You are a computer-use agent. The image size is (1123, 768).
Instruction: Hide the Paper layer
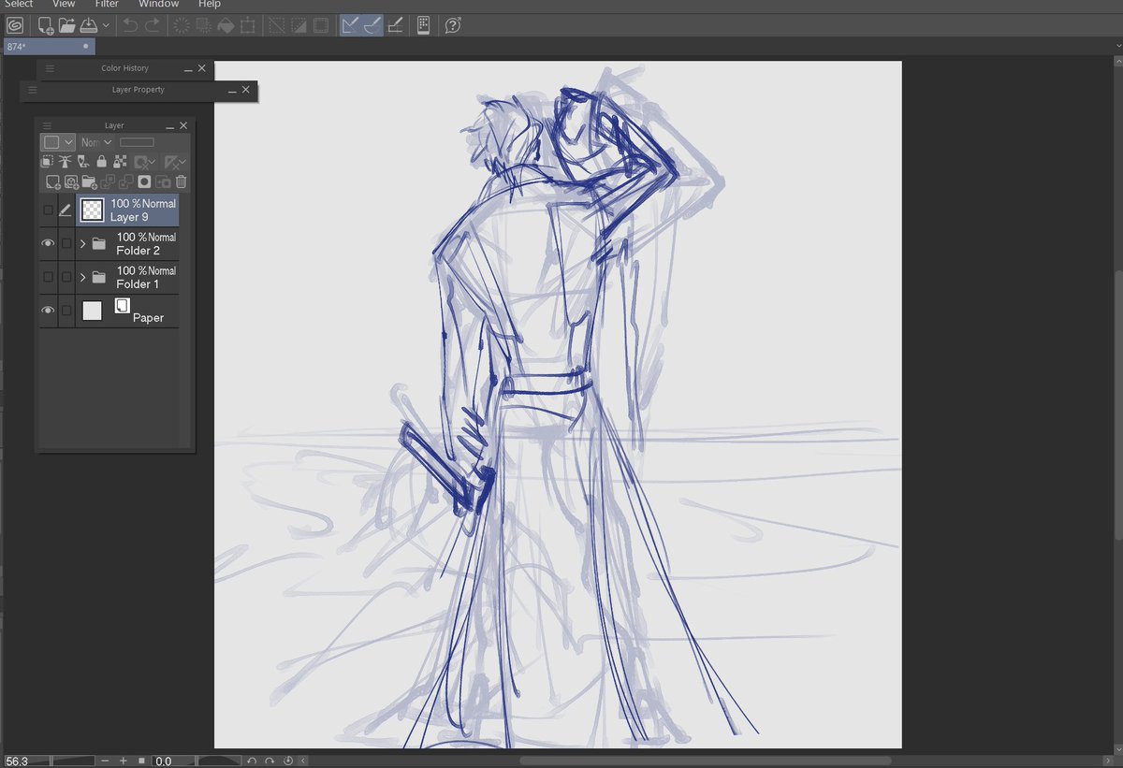48,310
